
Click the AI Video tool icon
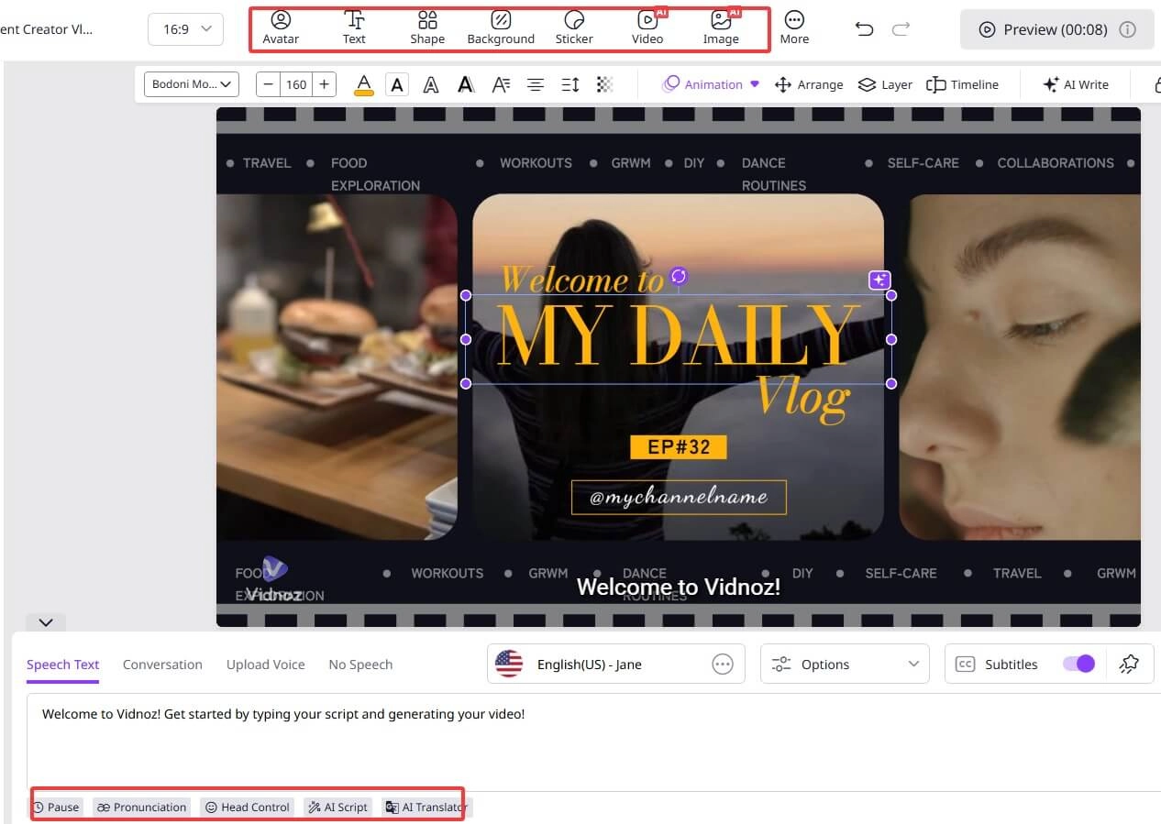647,27
